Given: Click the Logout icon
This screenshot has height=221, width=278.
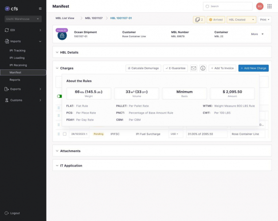Looking at the screenshot, I should point(7,213).
